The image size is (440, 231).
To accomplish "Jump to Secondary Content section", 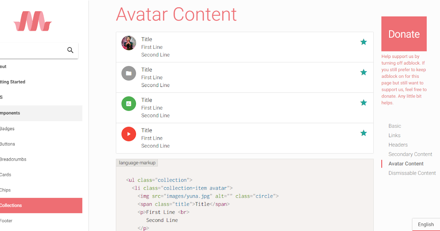I will 410,154.
